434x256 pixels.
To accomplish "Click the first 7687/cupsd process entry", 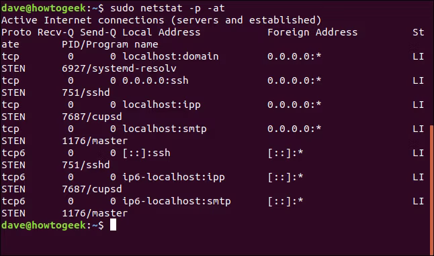I will pos(92,117).
